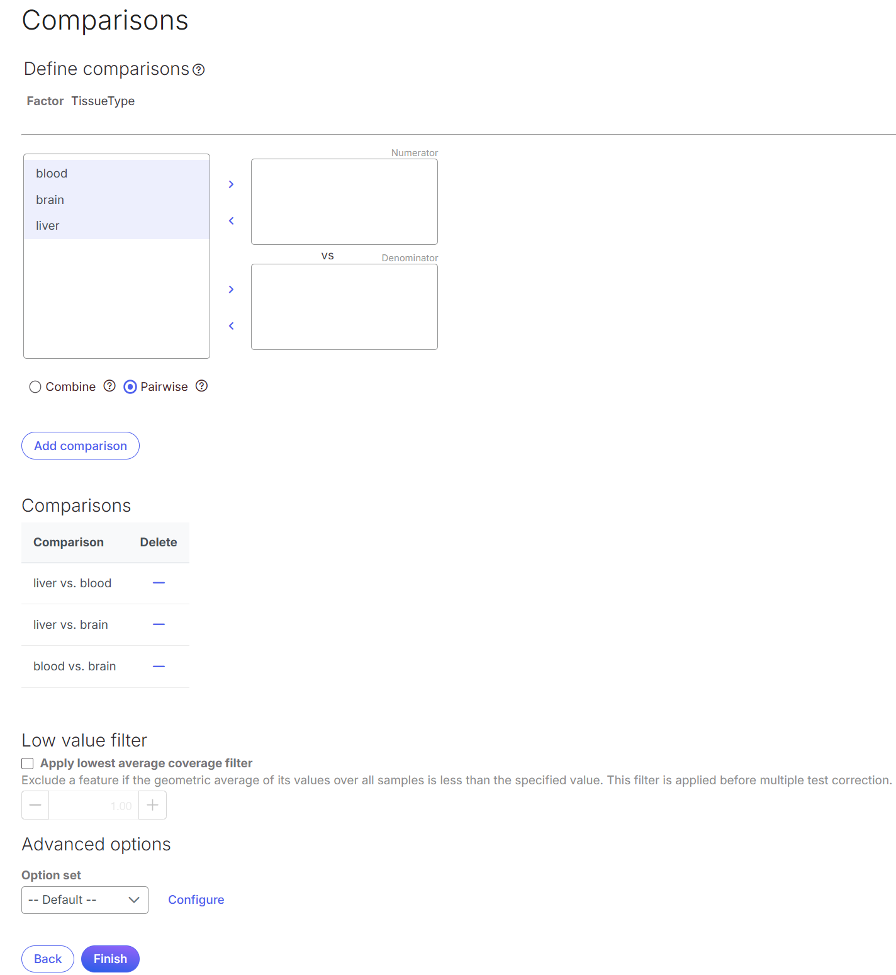Click the Finish button
This screenshot has width=896, height=975.
110,959
